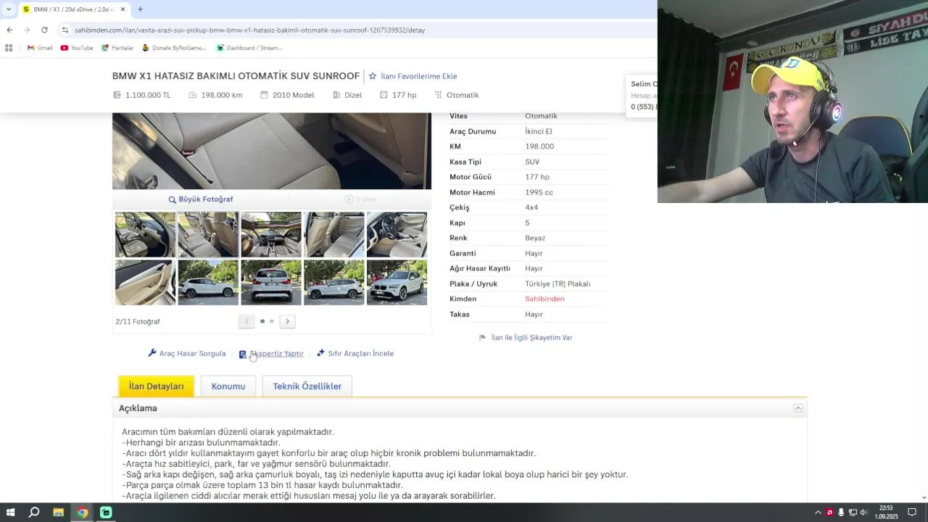Open green streaming app in taskbar
This screenshot has width=928, height=522.
[x=106, y=513]
